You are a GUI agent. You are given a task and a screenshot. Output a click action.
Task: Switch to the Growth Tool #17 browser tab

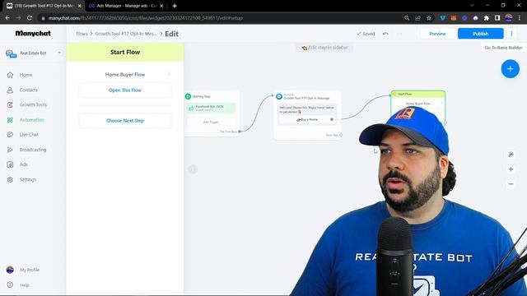pyautogui.click(x=44, y=6)
